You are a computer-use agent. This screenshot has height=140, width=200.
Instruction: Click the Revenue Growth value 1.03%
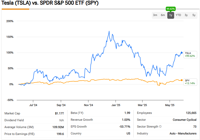(126, 120)
